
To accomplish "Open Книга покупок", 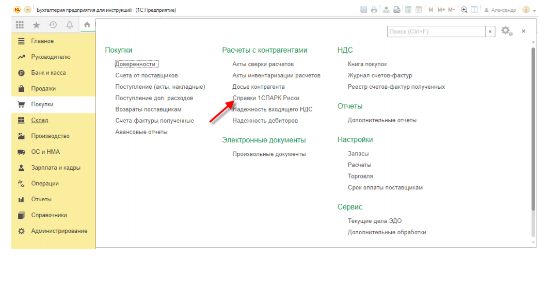I will pyautogui.click(x=367, y=64).
